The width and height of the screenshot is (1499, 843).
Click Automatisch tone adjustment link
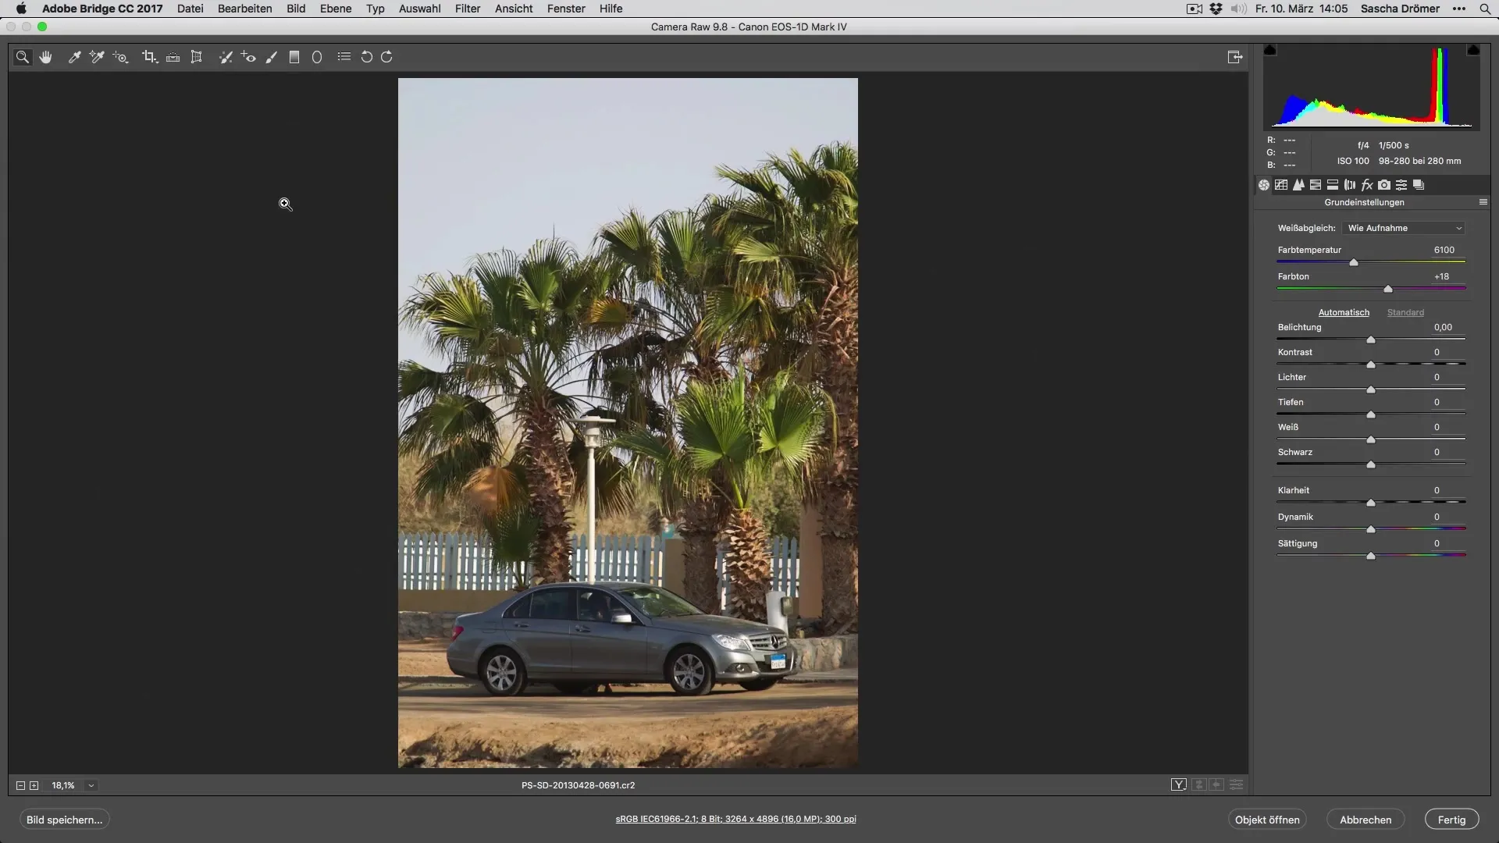[x=1344, y=312]
